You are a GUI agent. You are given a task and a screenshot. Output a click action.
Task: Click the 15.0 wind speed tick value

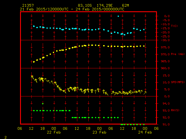(166, 76)
